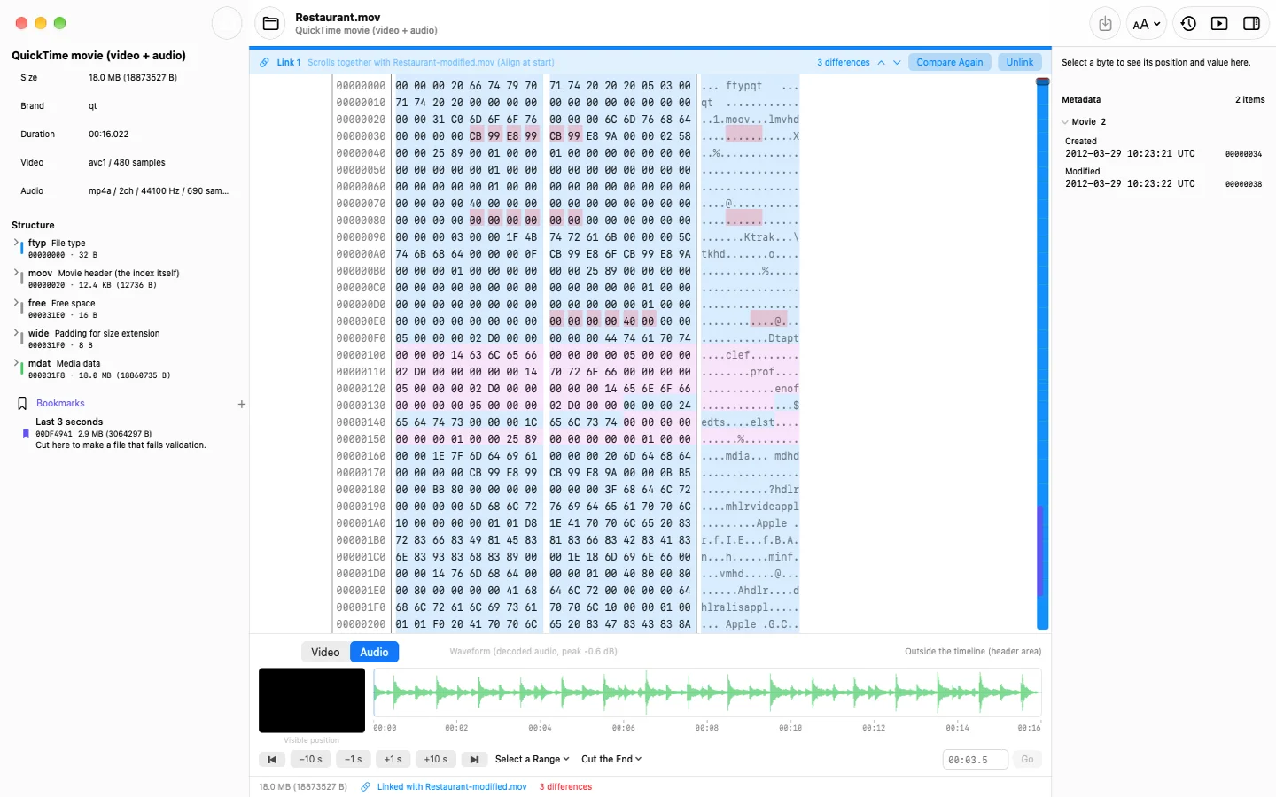
Task: Go to previous difference arrow
Action: pos(881,63)
